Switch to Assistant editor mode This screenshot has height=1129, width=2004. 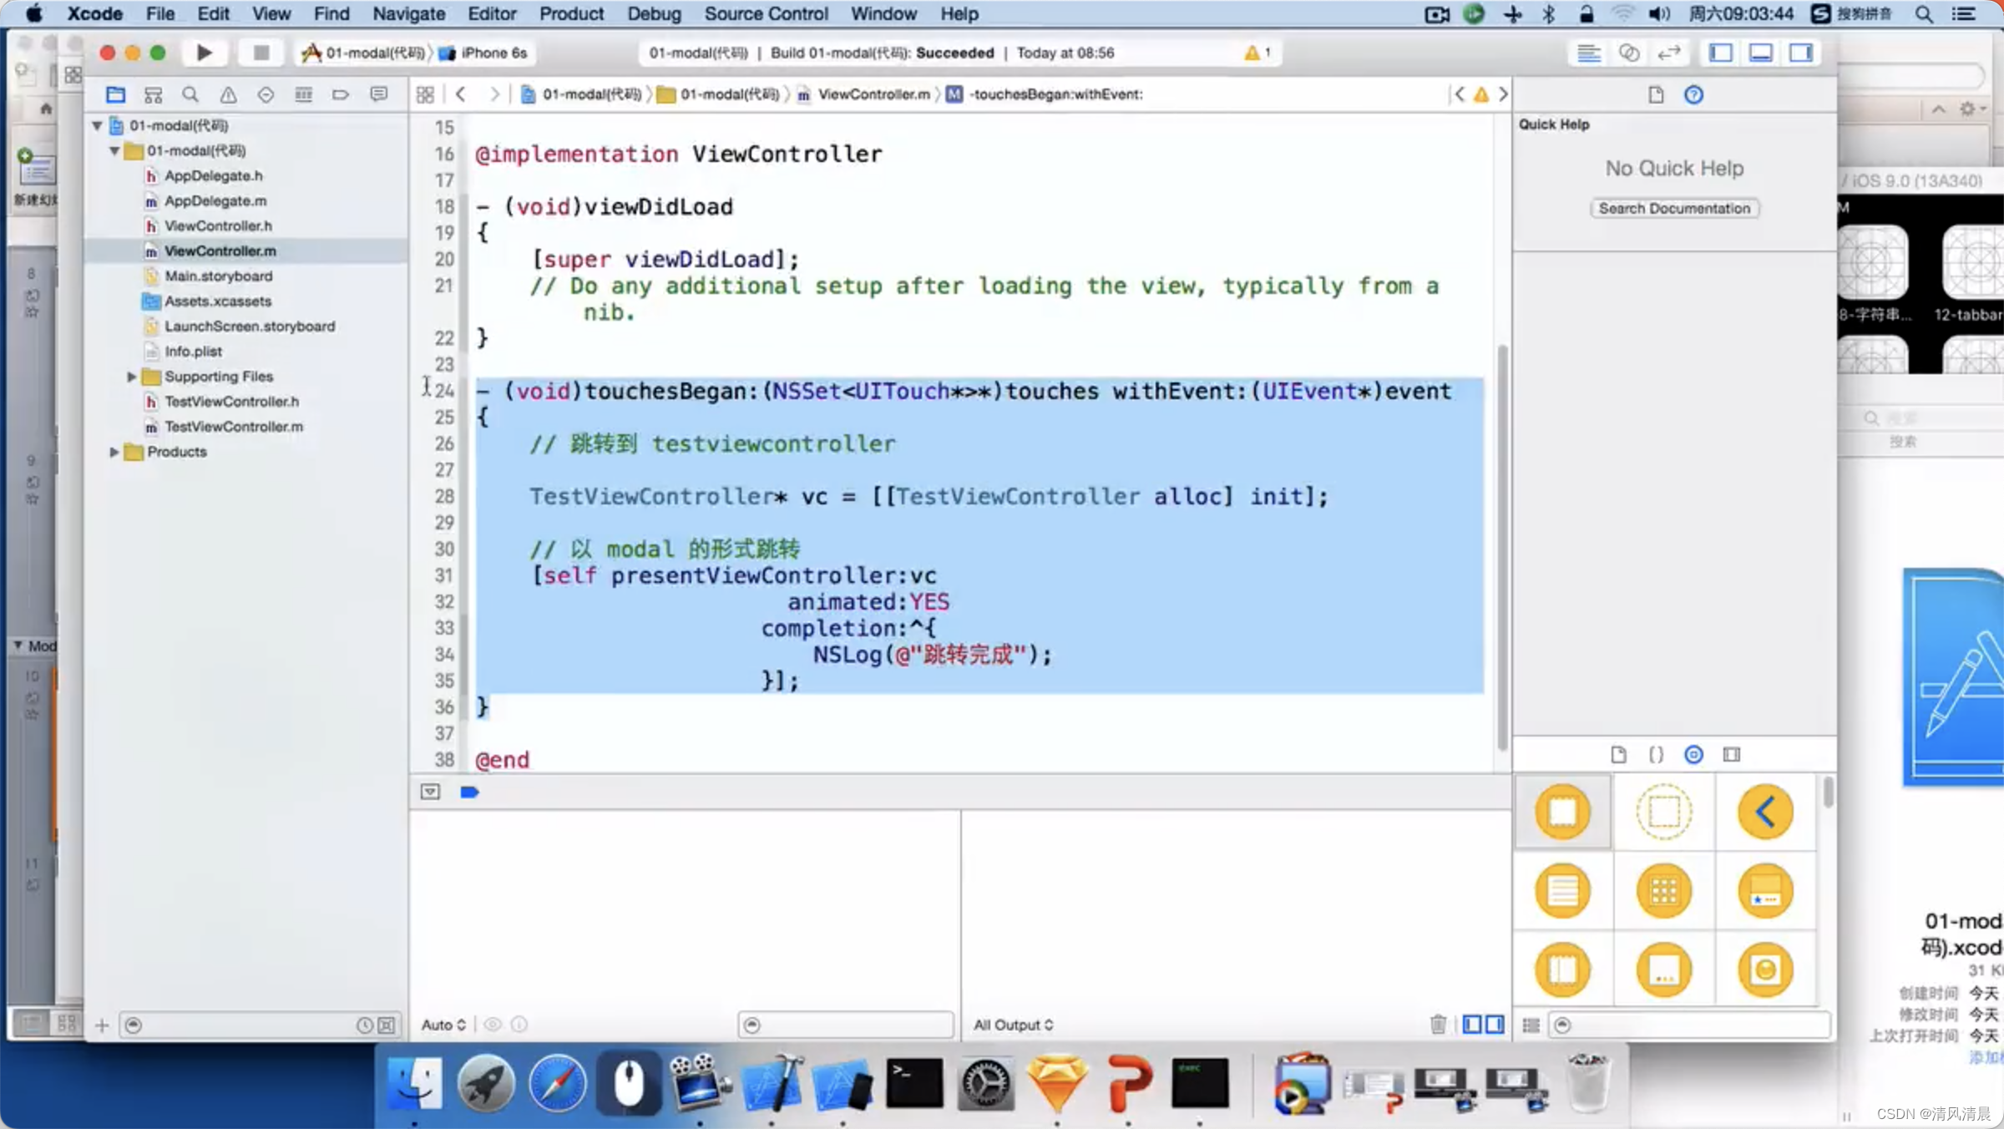click(1628, 53)
